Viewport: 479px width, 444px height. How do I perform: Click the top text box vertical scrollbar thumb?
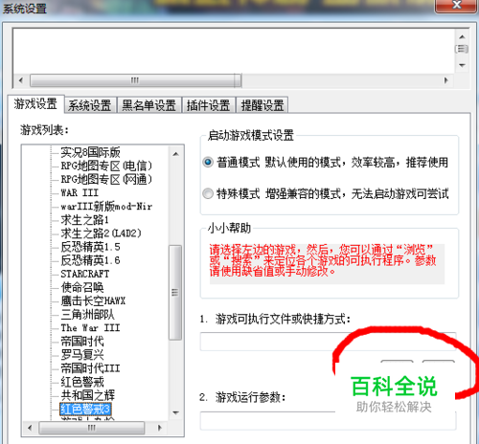click(x=462, y=49)
